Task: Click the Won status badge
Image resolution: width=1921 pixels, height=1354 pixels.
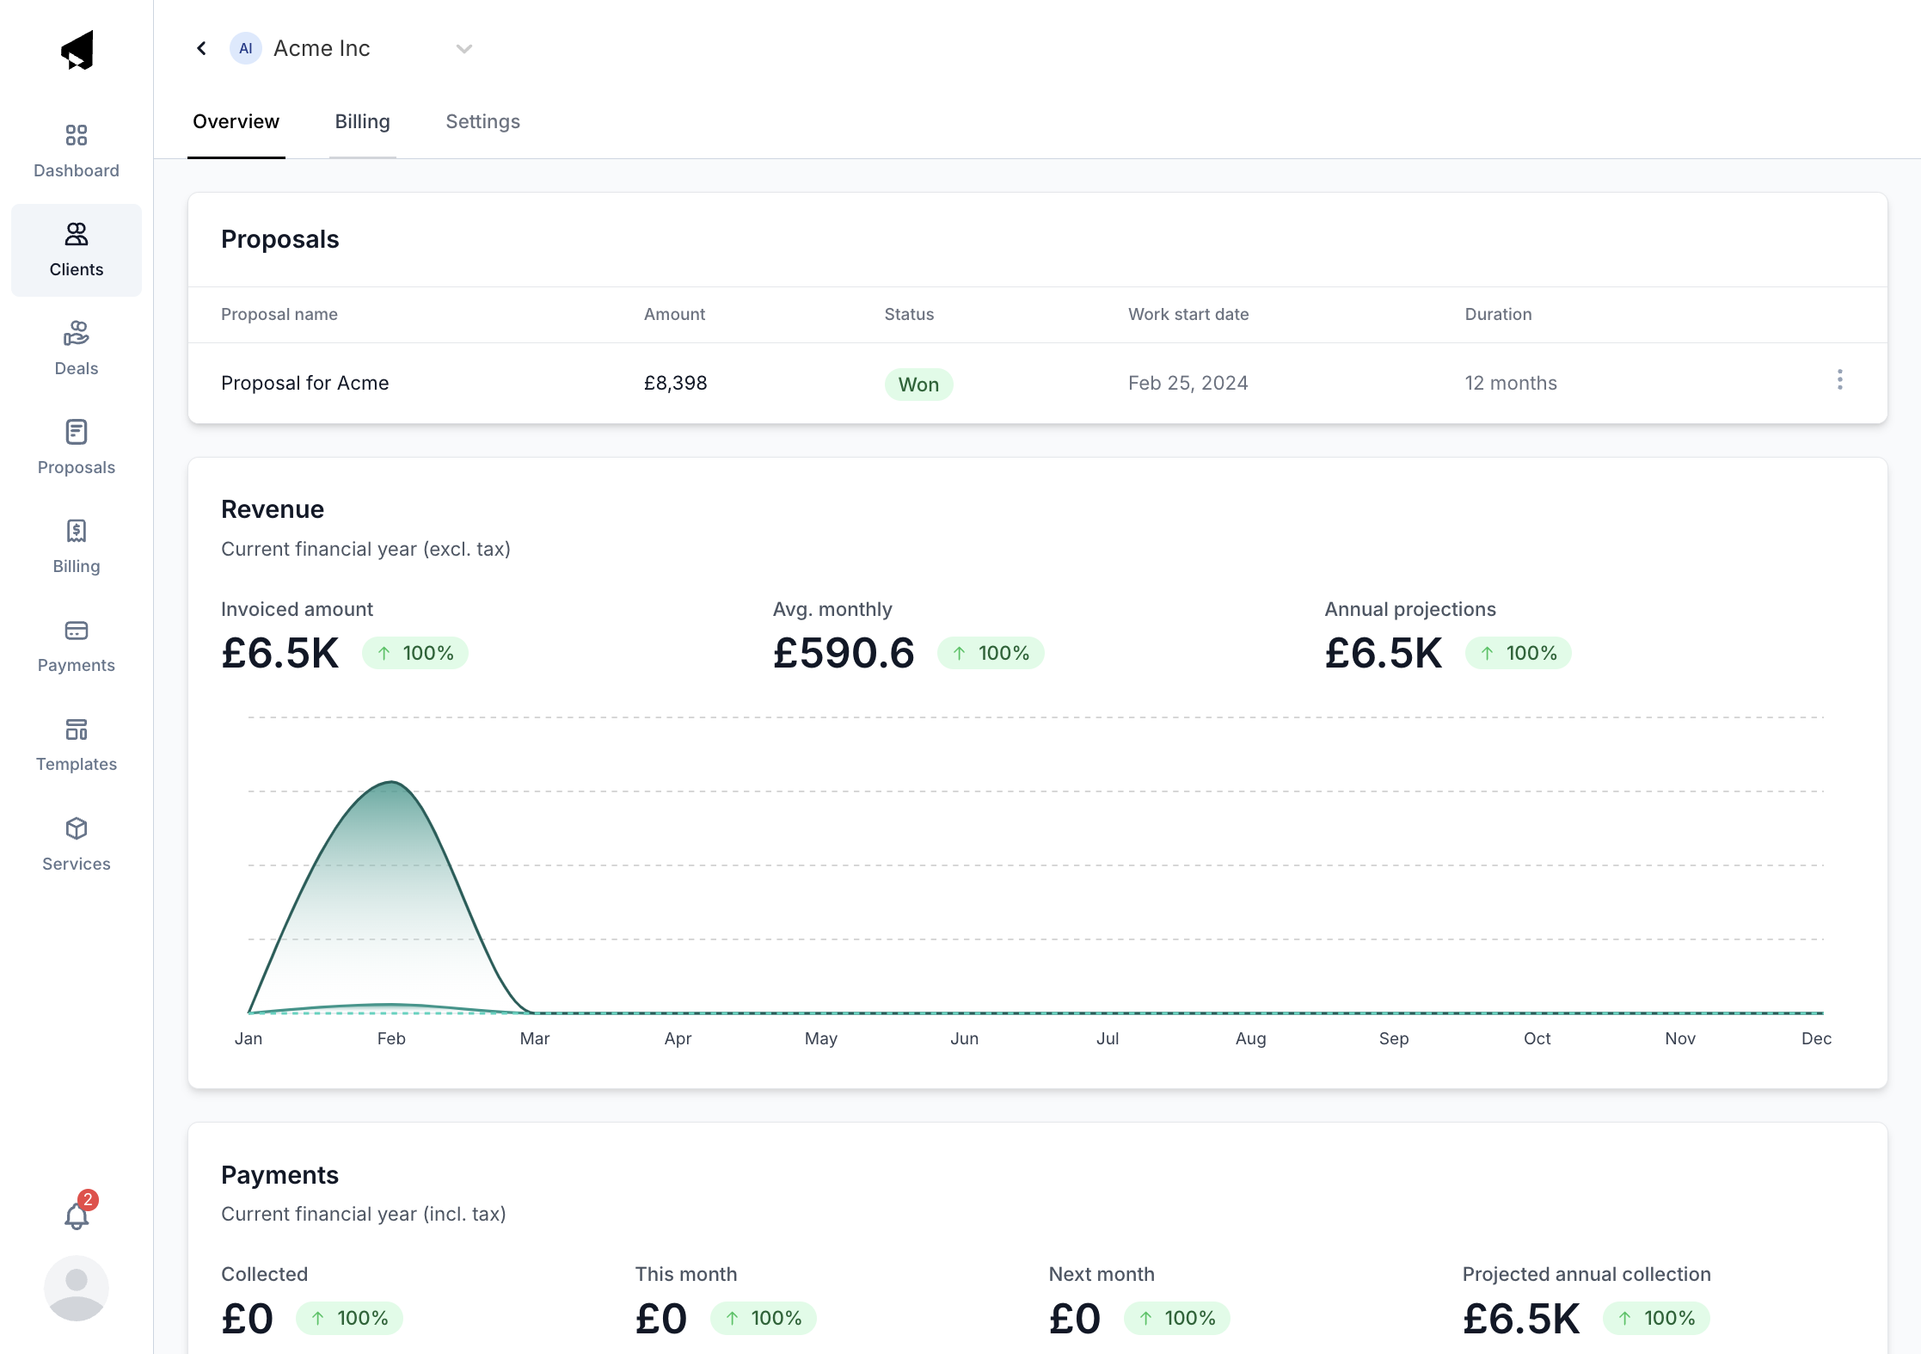Action: pos(918,384)
